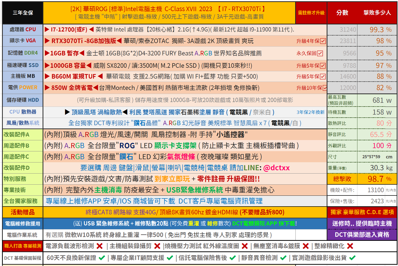The height and width of the screenshot is (266, 398).
Task: Click the 電腦作業系統 row label
Action: tap(23, 235)
